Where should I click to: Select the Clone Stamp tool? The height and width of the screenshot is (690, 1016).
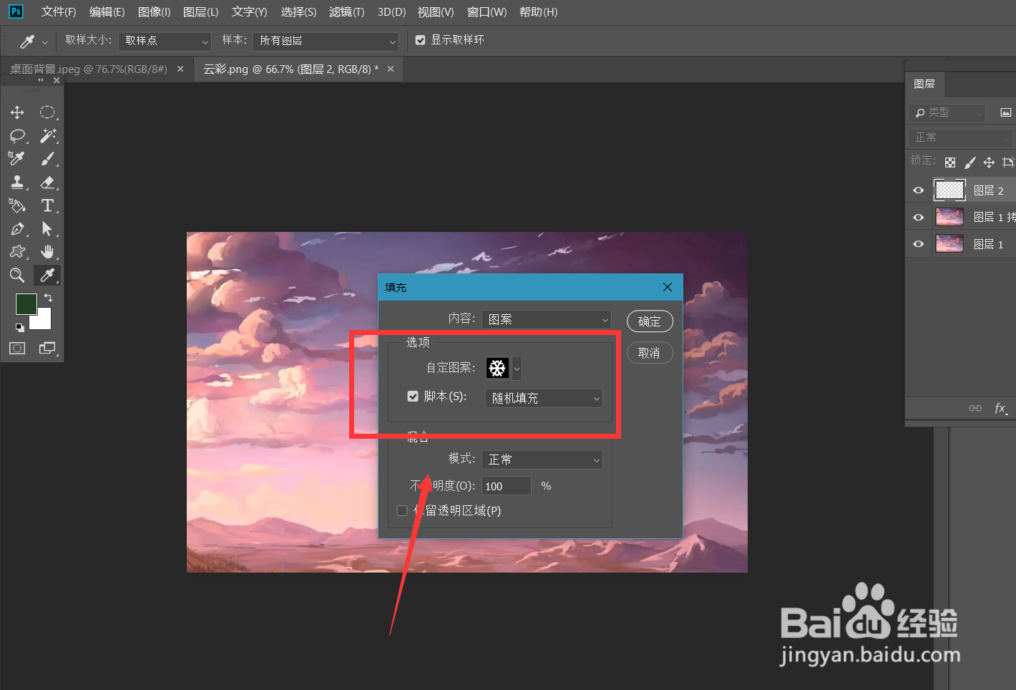pos(17,182)
